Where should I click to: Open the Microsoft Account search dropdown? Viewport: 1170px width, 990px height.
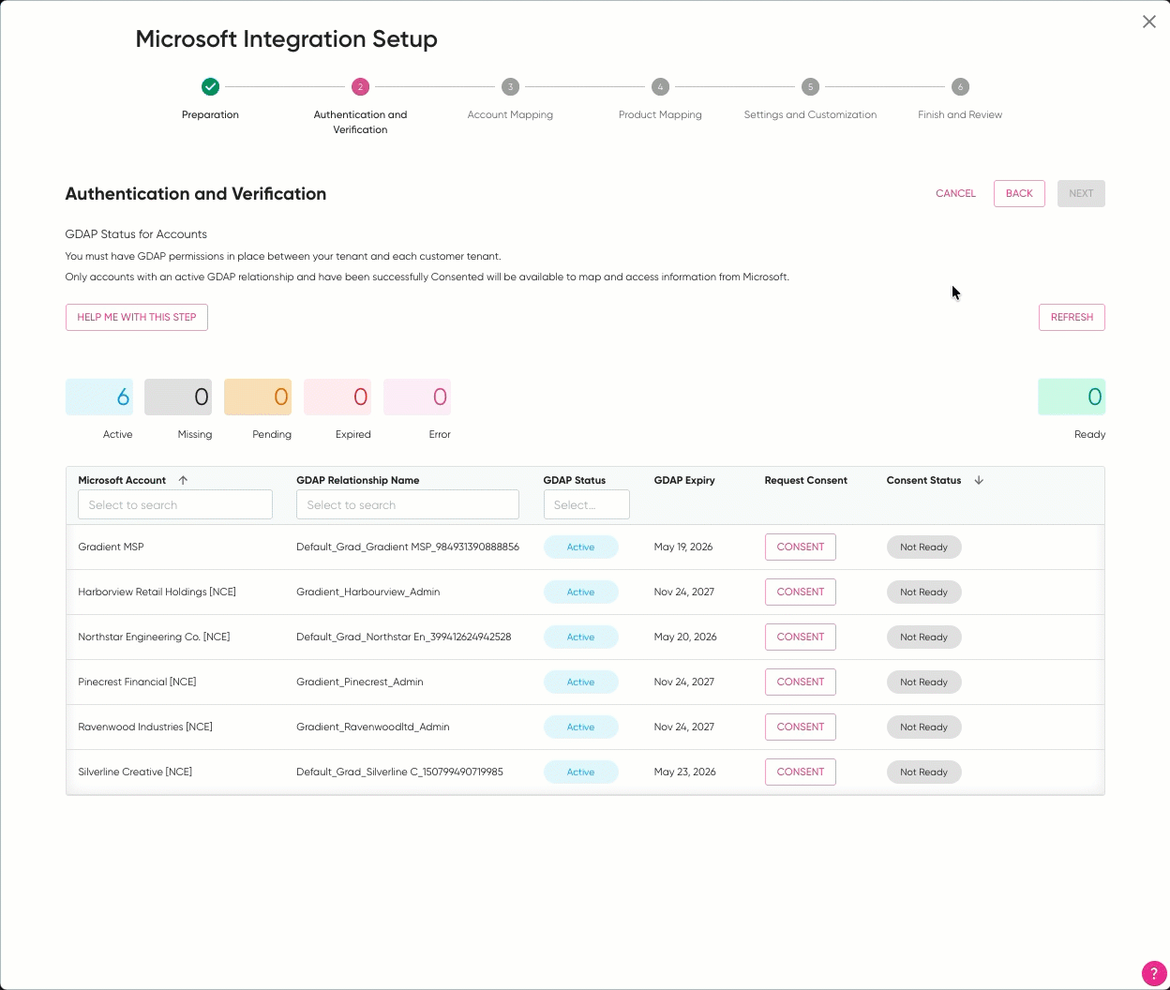[x=175, y=504]
